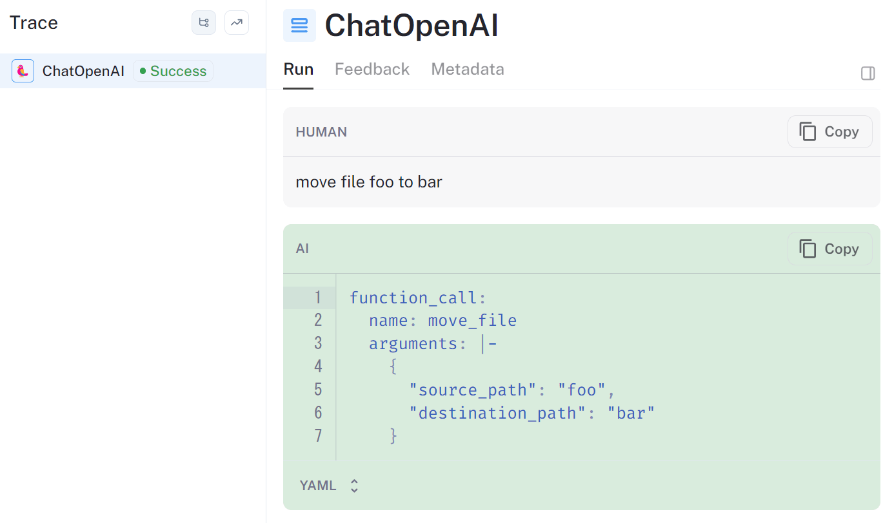Click the Trace panel heading
This screenshot has height=523, width=883.
coord(34,23)
